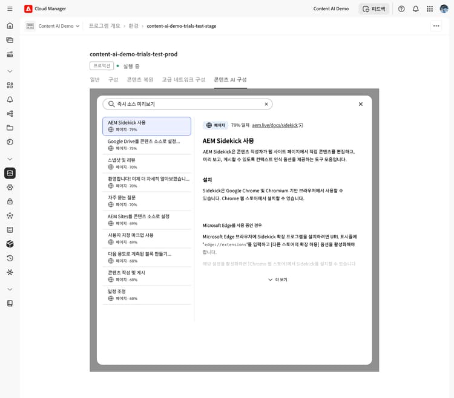Open the sidebar bell alerts icon
The image size is (454, 398).
(10, 99)
